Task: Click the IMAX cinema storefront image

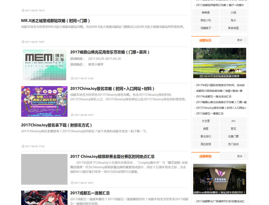Action: (219, 179)
